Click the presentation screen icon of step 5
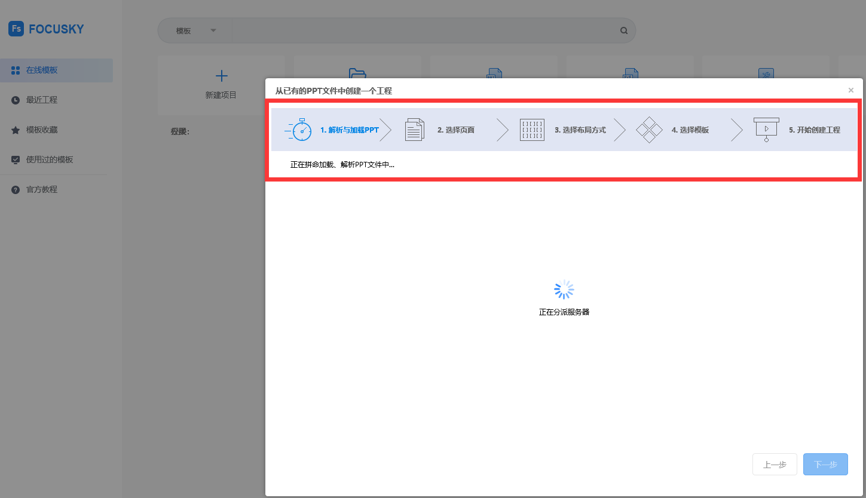Screen dimensions: 866x498 [x=766, y=130]
